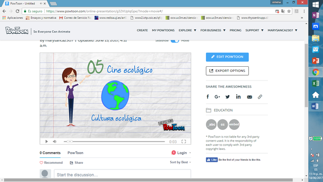The width and height of the screenshot is (323, 182).
Task: Open a new browser tab
Action: pos(53,4)
